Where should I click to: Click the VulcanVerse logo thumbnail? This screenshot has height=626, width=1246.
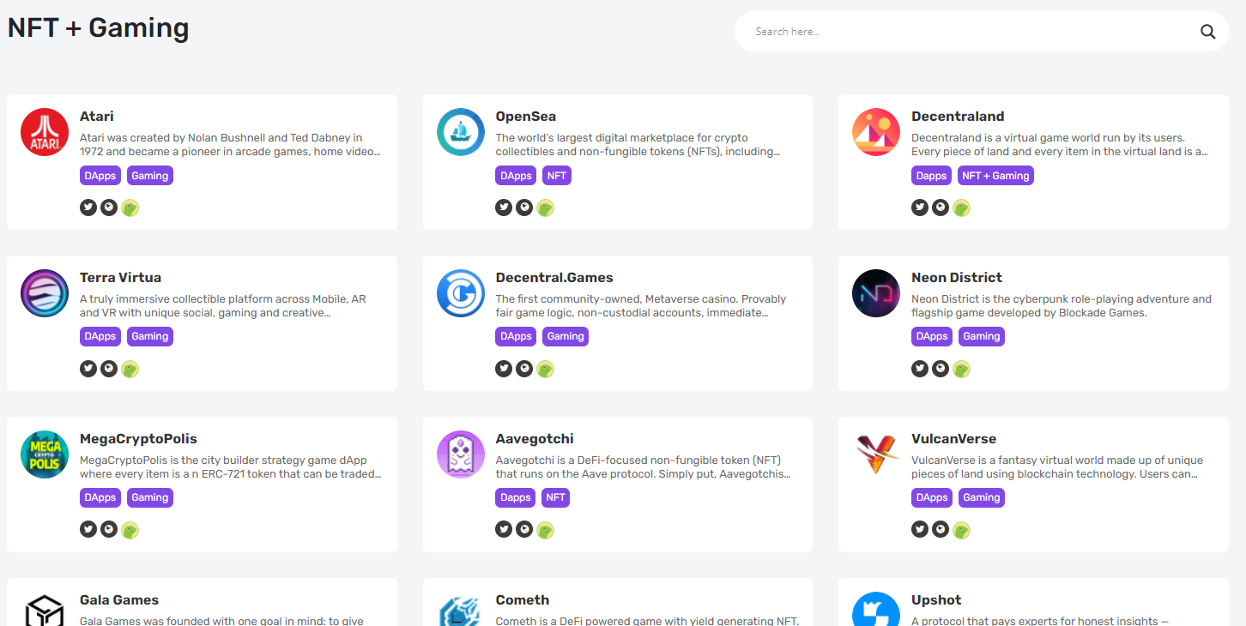coord(876,454)
